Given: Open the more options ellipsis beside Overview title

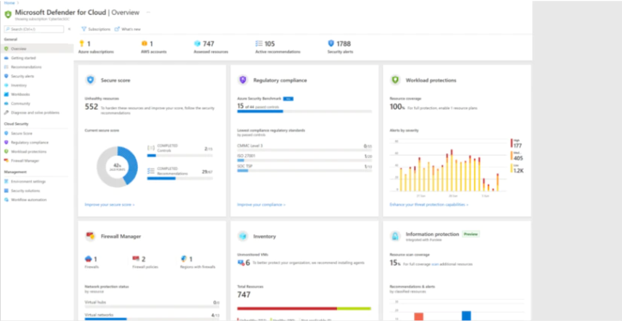Looking at the screenshot, I should (148, 12).
